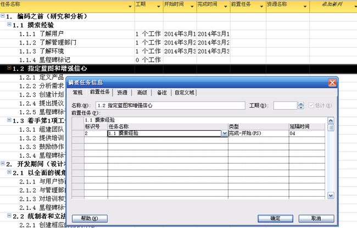357x228 pixels.
Task: Select task 1.3.3 鼓励协作
Action: 41,147
